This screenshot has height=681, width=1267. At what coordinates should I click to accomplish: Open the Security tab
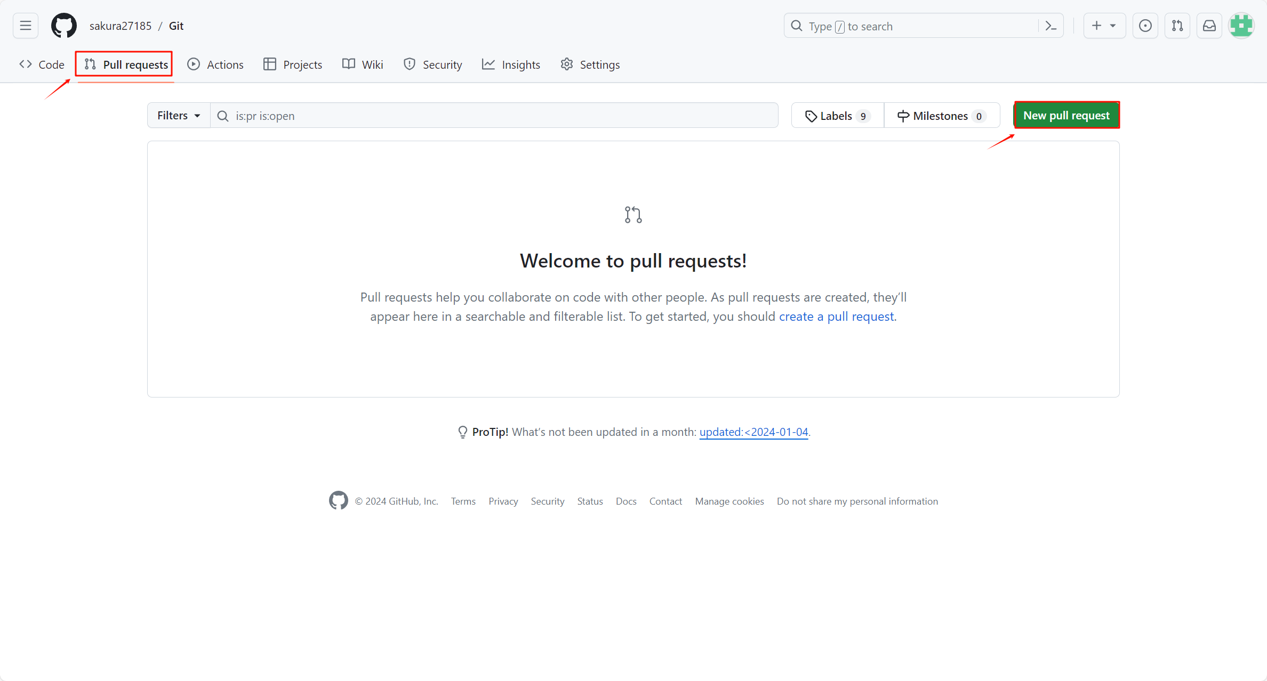(x=433, y=64)
